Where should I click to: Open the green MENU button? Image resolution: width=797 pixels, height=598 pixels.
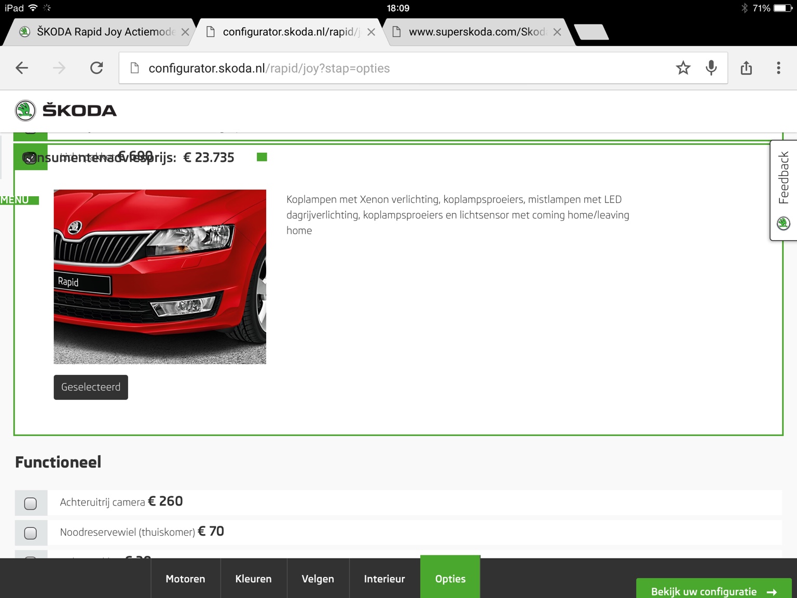coord(19,200)
